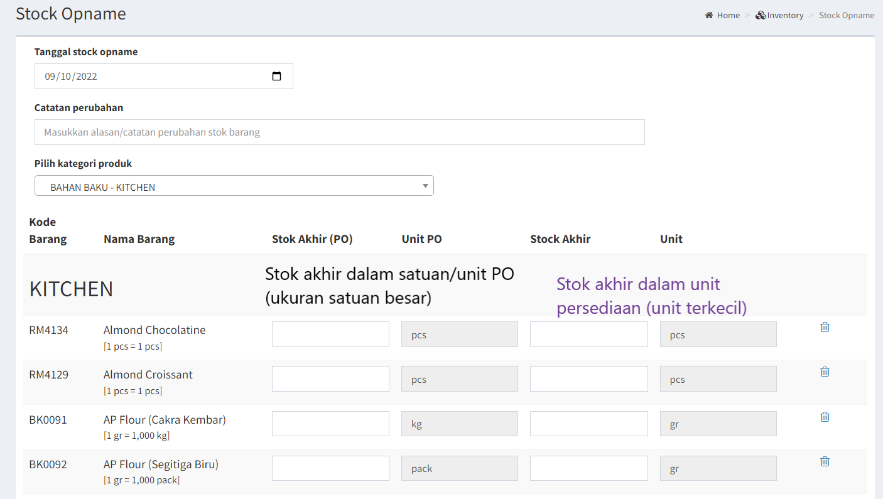Click Unit pcs field in RM4129 row

tap(718, 379)
